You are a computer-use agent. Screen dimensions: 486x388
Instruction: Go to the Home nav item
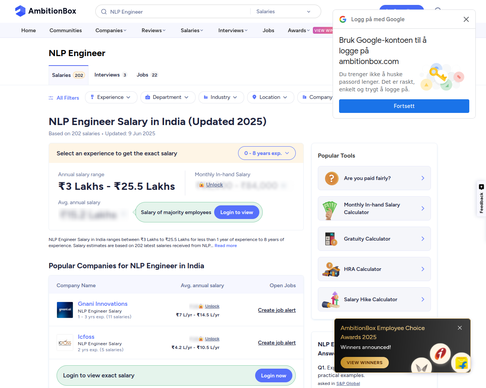(28, 30)
